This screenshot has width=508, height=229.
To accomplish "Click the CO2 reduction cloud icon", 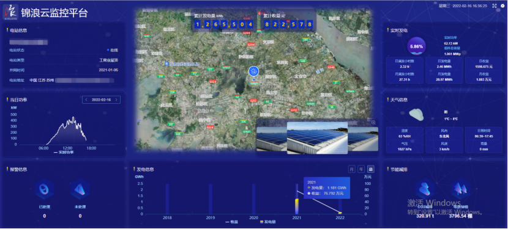I will (x=425, y=189).
